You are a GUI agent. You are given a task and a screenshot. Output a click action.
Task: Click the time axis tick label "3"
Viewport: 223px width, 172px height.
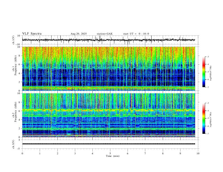coord(75,153)
